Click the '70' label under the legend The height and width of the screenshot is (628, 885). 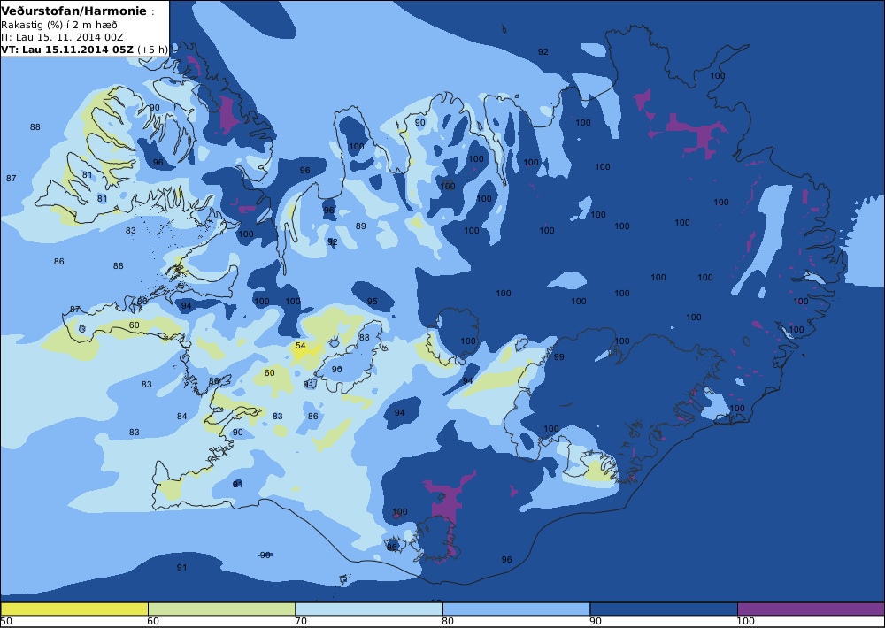[x=301, y=622]
